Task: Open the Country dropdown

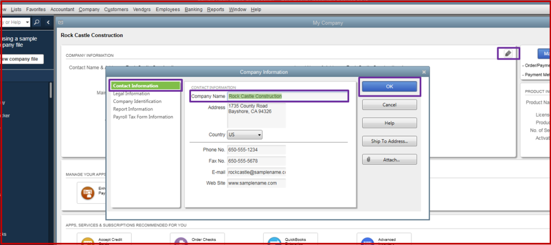Action: coord(245,135)
